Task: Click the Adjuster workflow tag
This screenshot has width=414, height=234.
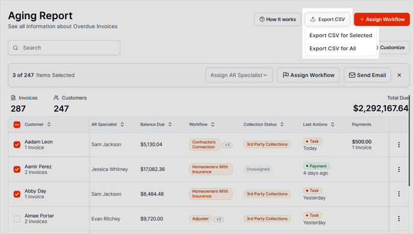Action: click(x=200, y=219)
